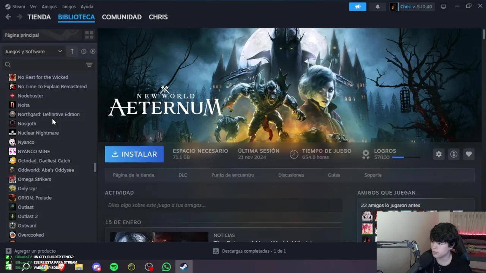Open the Guías link
Screen dimensions: 486x273
coord(334,175)
